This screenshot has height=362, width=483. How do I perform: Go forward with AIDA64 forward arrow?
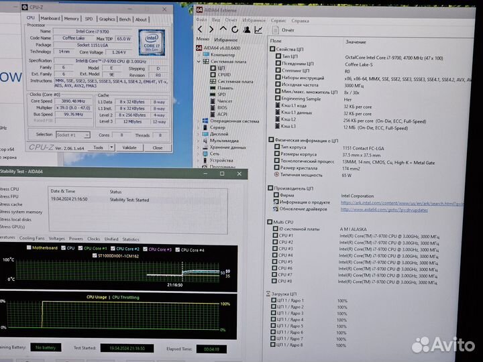(x=211, y=29)
